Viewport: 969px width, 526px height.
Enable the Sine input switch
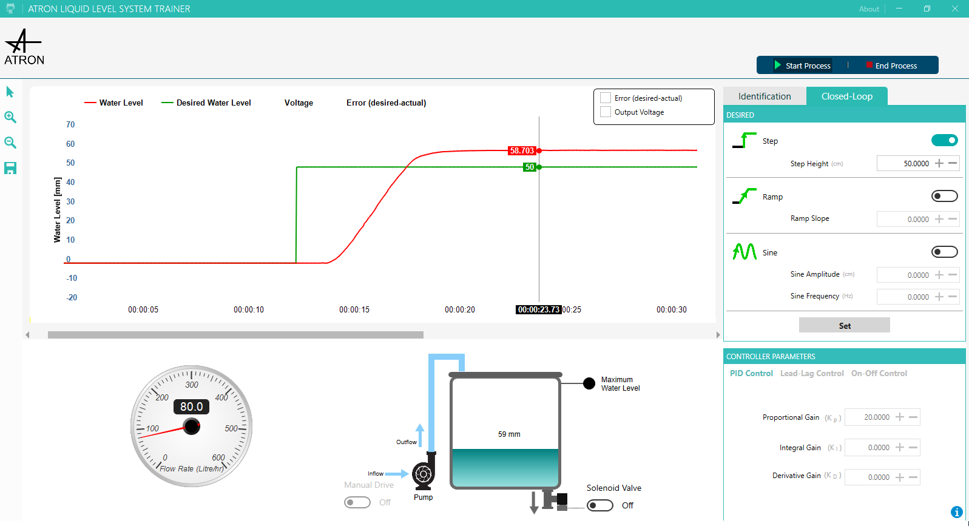pos(945,252)
